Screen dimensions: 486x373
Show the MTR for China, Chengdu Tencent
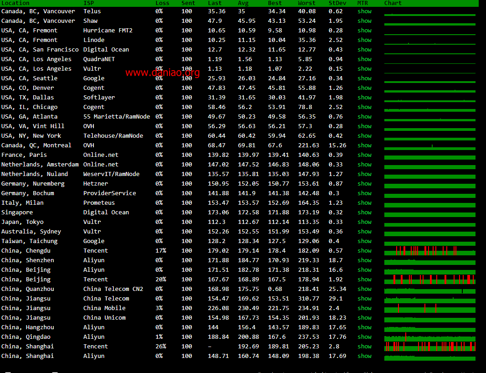pos(364,251)
